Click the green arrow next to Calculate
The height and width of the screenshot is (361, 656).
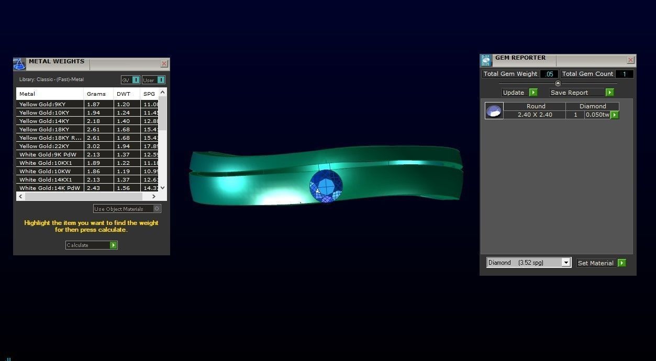click(x=114, y=245)
